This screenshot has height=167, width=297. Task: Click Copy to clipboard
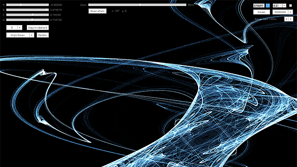[38, 28]
